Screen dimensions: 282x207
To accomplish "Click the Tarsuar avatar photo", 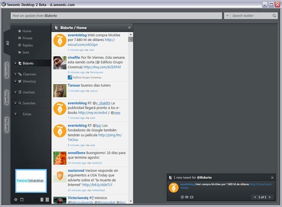I will pyautogui.click(x=60, y=91).
